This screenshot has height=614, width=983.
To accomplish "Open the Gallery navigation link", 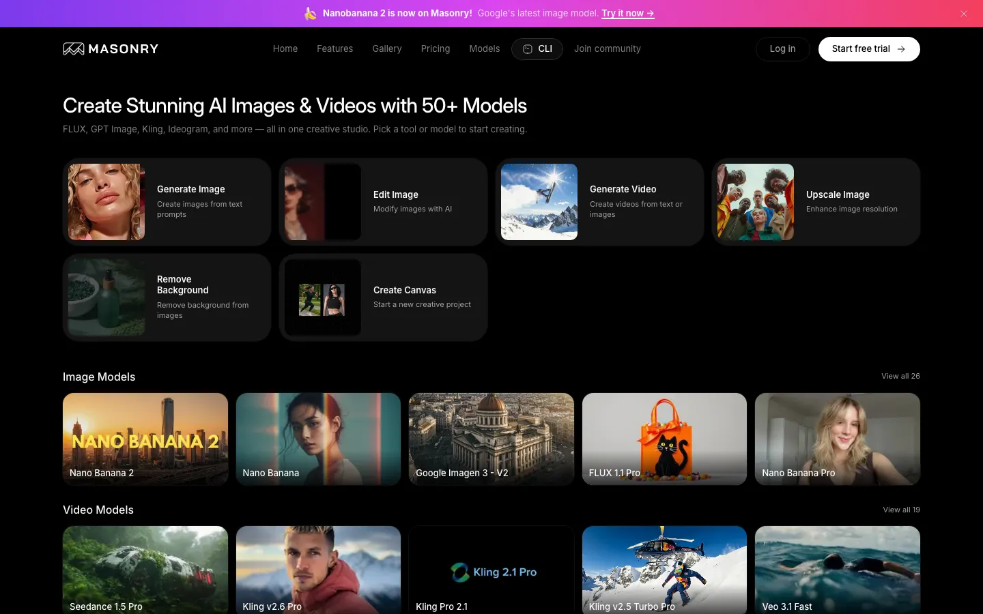I will coord(386,49).
